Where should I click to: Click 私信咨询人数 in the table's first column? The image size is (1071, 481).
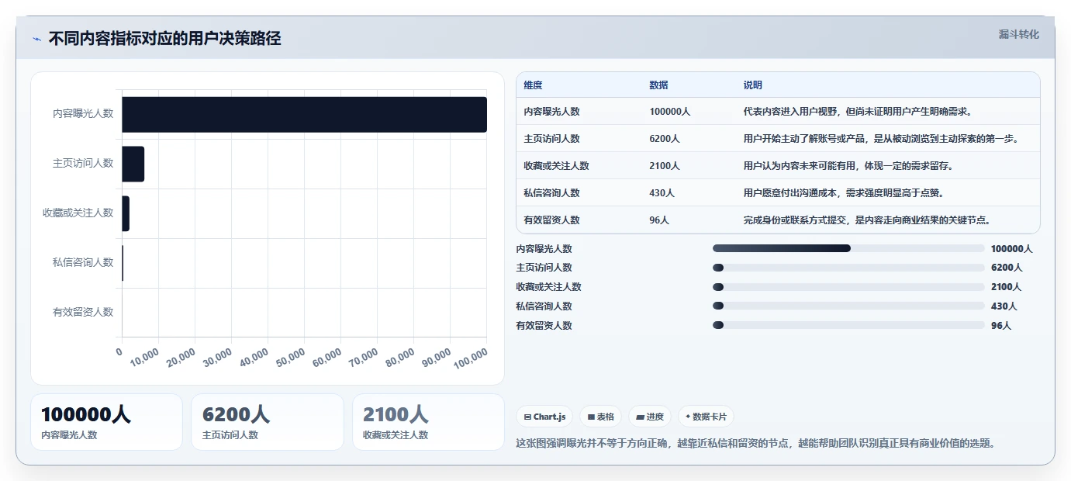551,193
